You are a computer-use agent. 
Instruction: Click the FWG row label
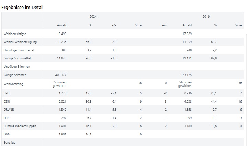point(7,134)
